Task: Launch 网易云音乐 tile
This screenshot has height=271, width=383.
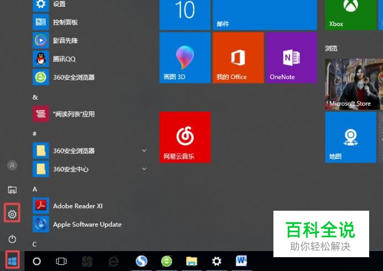Action: pos(185,137)
